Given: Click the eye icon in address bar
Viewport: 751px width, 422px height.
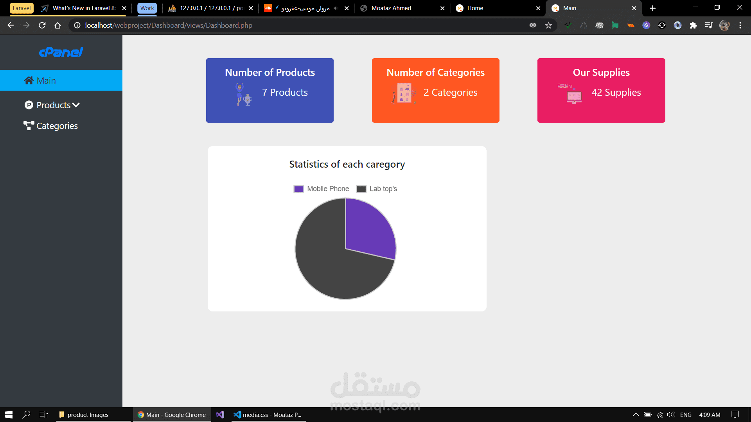Looking at the screenshot, I should click(533, 25).
